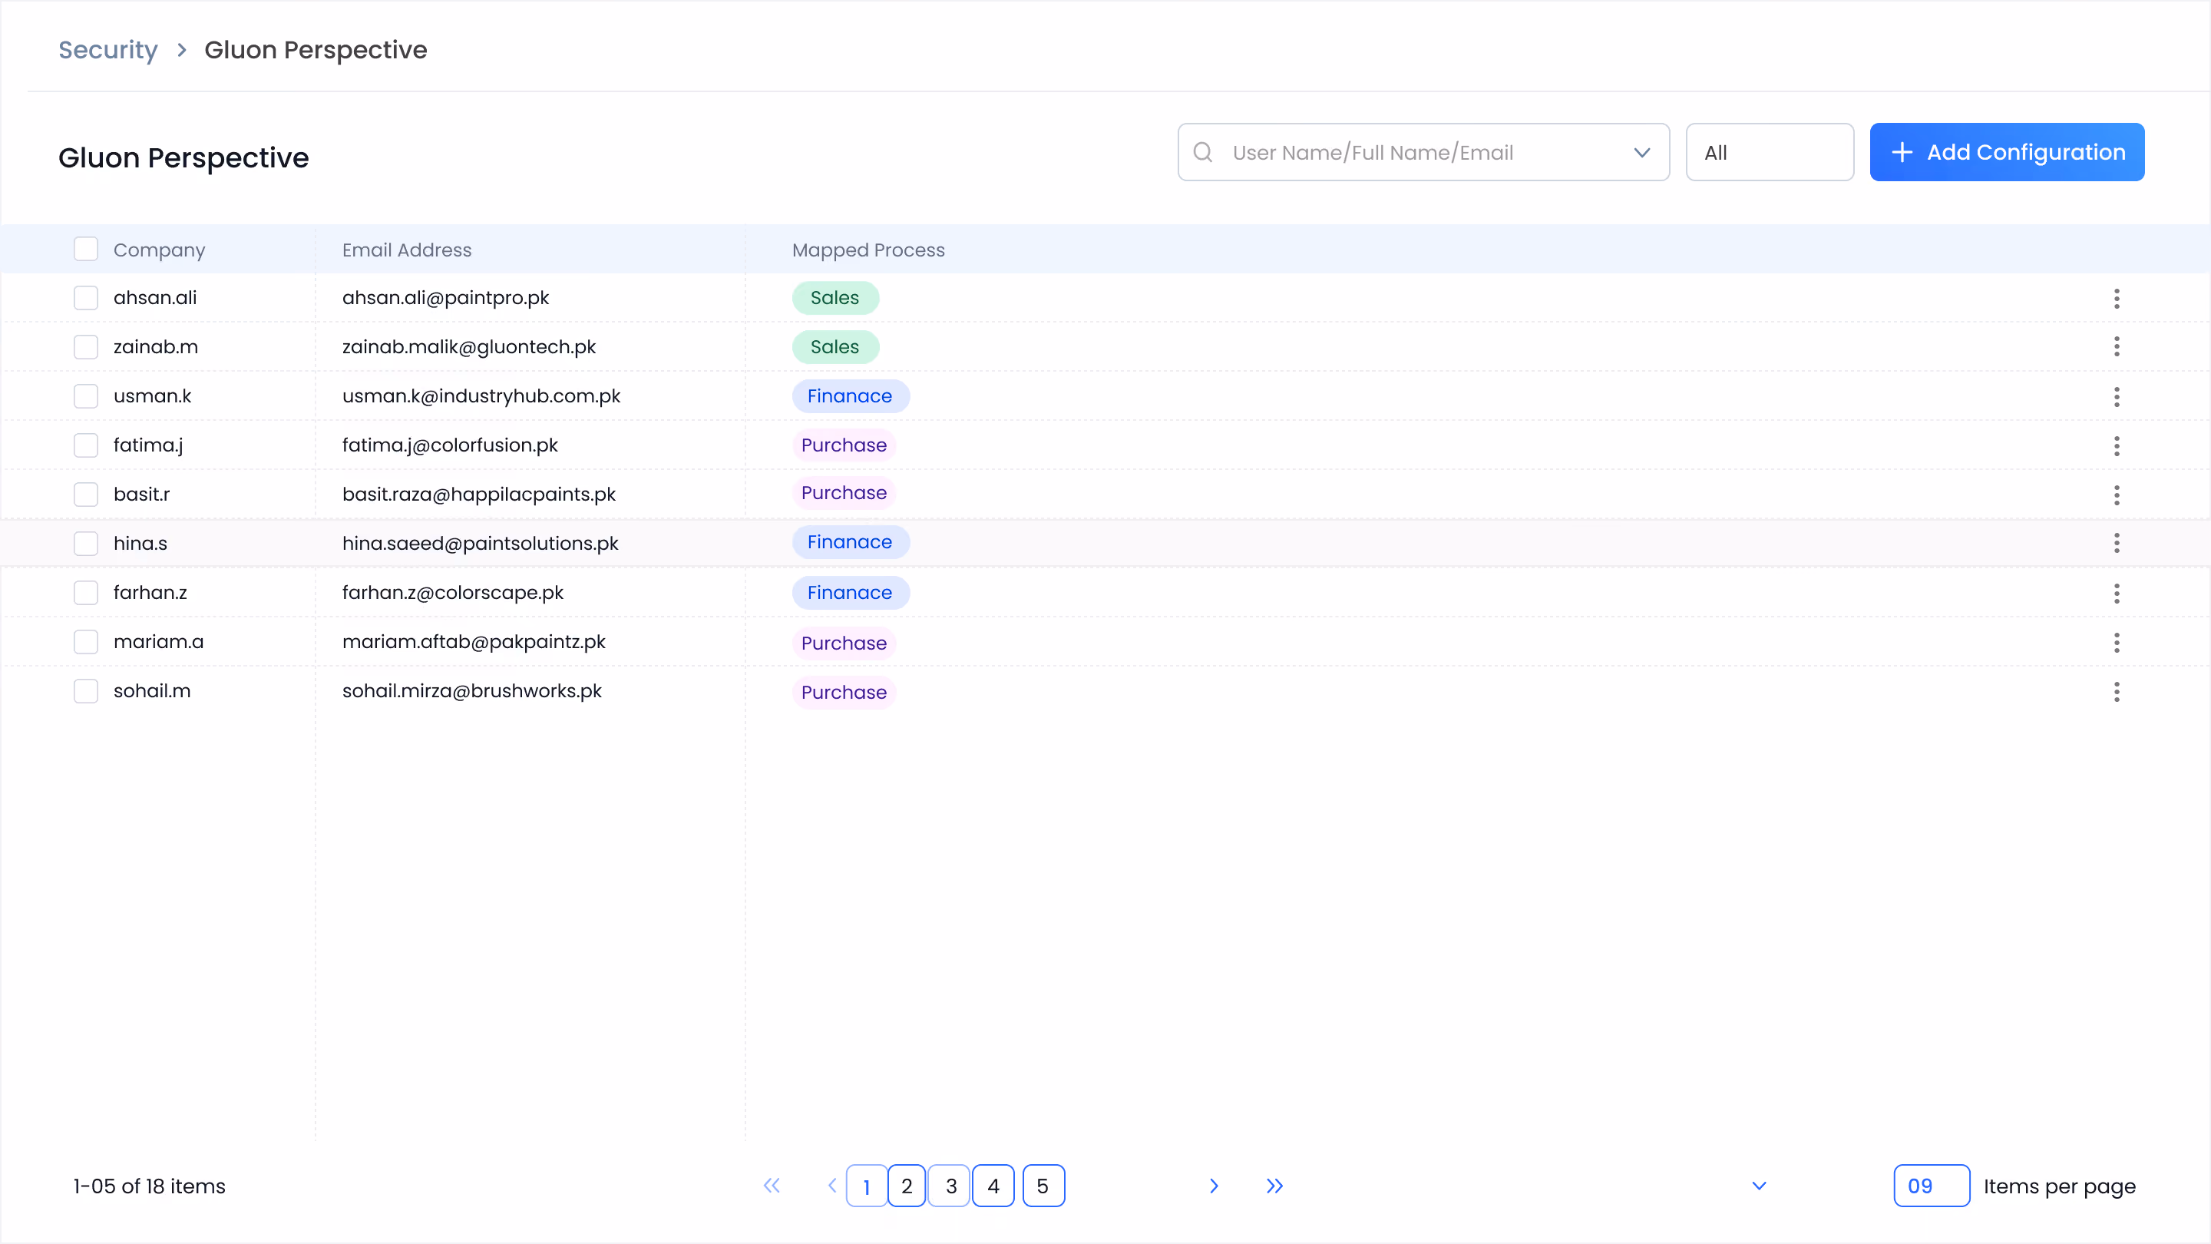Select the usman.k row checkbox
This screenshot has width=2211, height=1244.
(86, 395)
